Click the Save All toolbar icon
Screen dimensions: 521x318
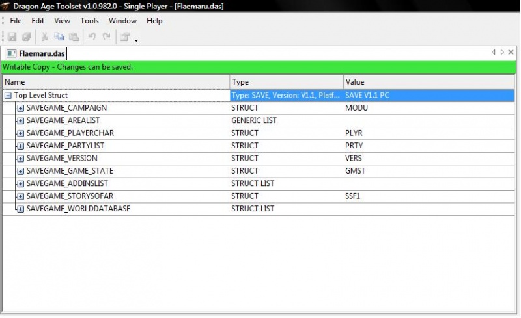click(x=27, y=38)
